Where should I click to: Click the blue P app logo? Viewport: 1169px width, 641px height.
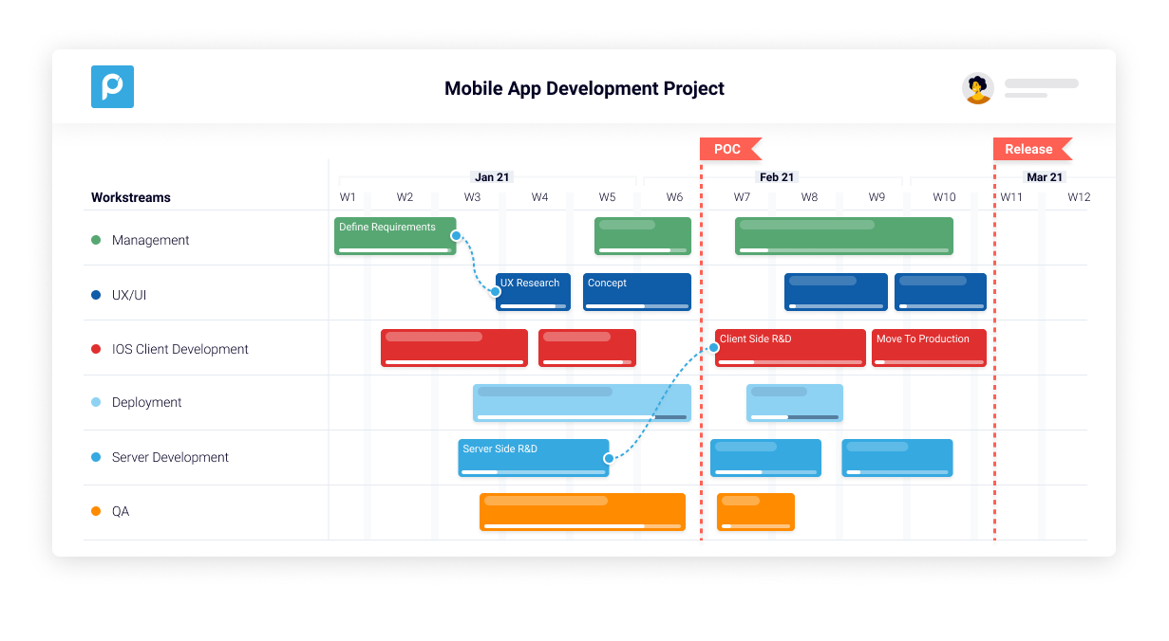pyautogui.click(x=112, y=86)
